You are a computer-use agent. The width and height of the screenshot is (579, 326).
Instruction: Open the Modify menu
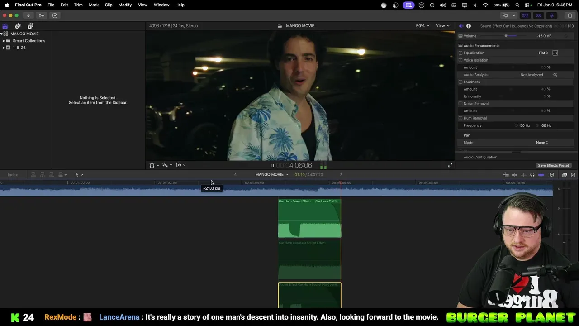(x=125, y=5)
